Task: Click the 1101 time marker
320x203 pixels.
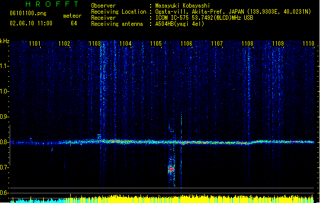Action: point(35,44)
